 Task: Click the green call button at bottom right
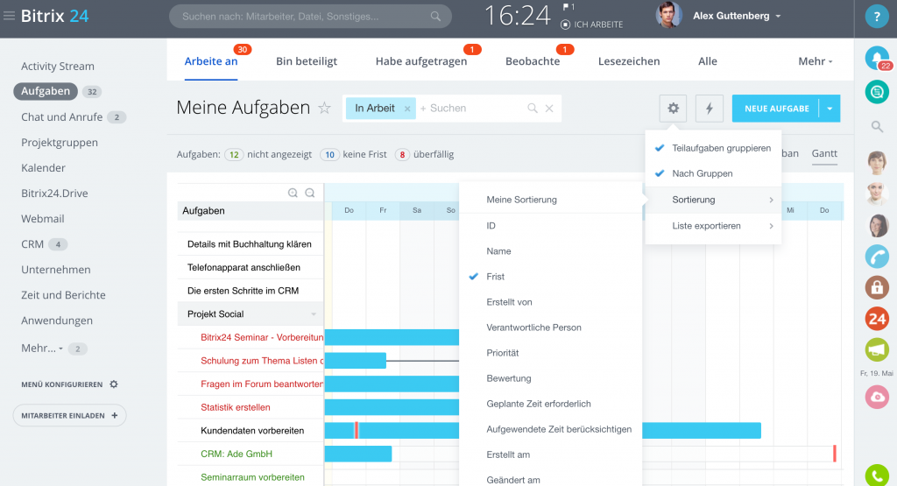[876, 475]
